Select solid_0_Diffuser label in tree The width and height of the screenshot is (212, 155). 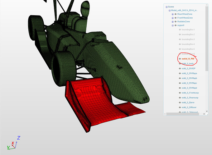pos(189,107)
